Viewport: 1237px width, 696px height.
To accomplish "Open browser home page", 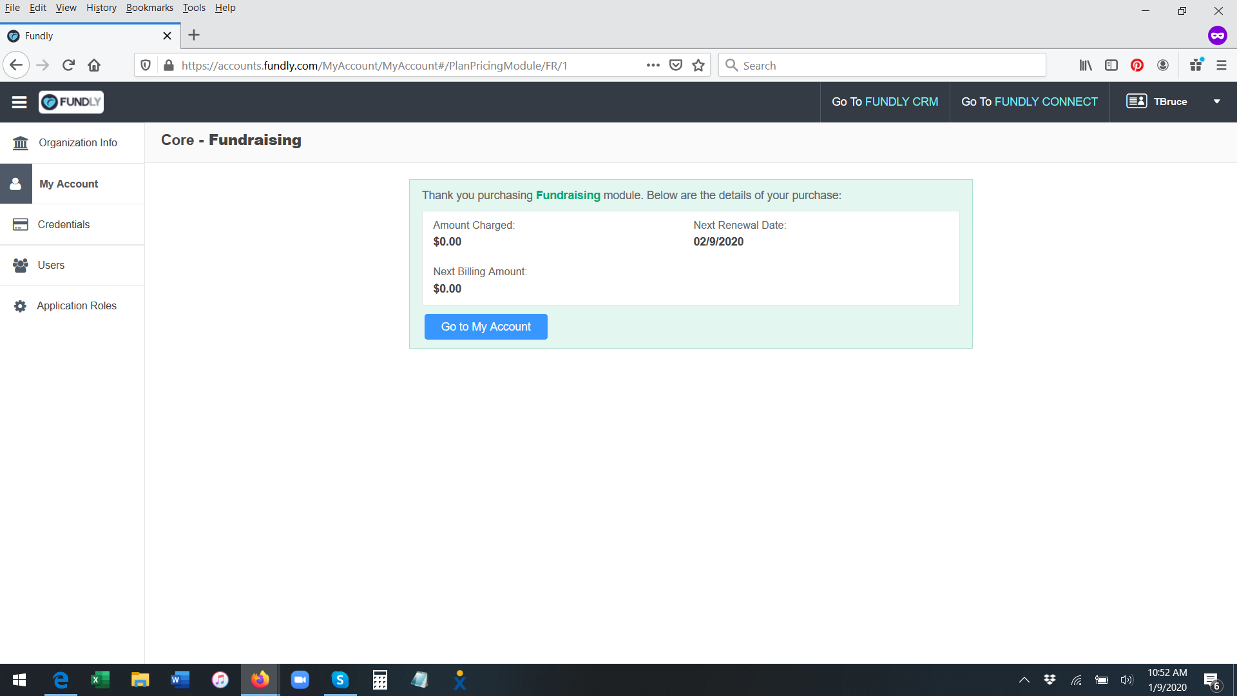I will pos(94,65).
